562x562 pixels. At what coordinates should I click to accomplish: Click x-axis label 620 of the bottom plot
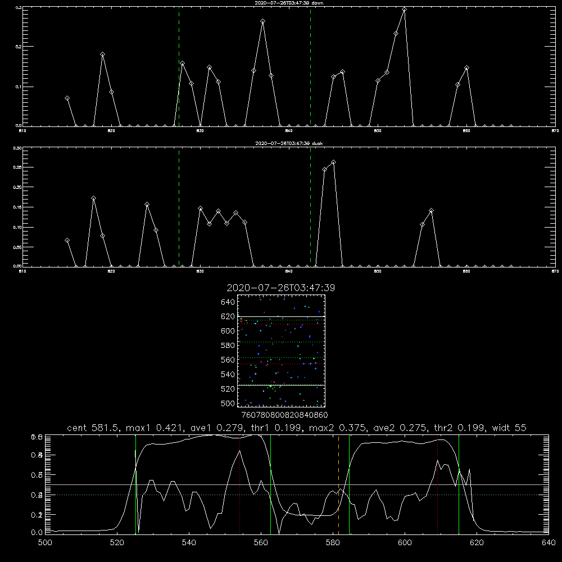click(x=477, y=543)
